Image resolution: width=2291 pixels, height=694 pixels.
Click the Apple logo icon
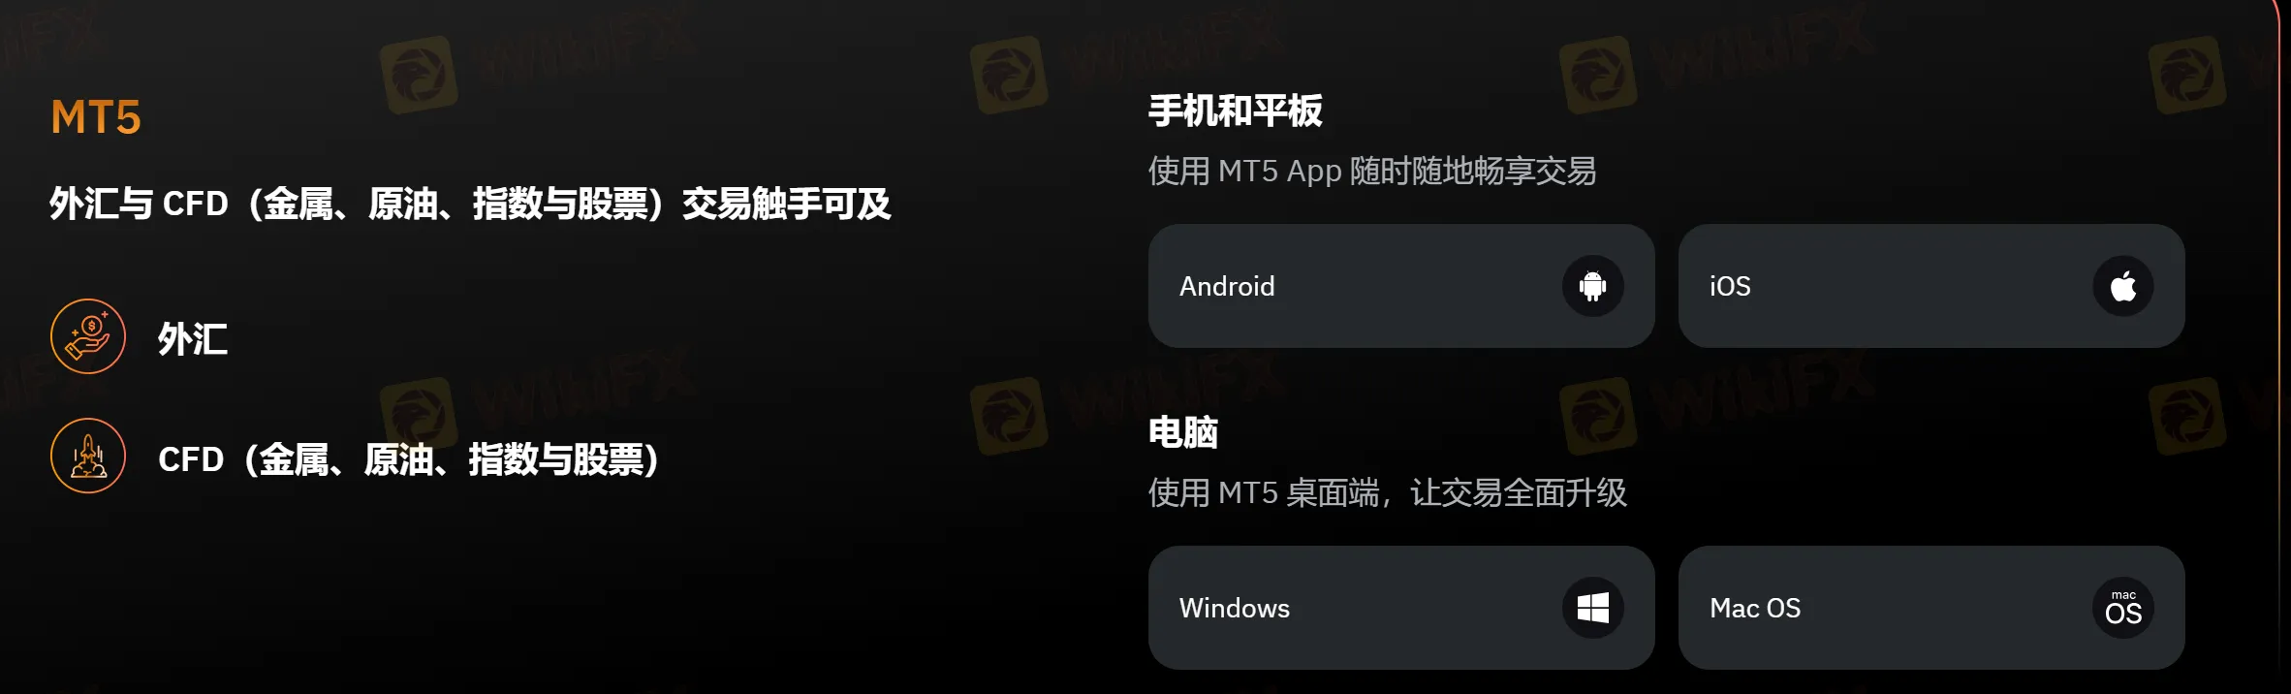[x=2122, y=286]
